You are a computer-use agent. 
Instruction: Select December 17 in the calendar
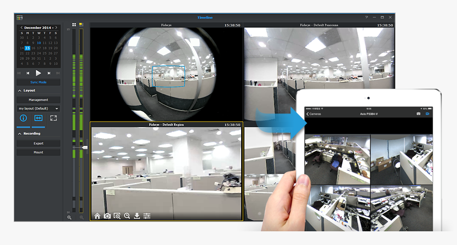39,48
